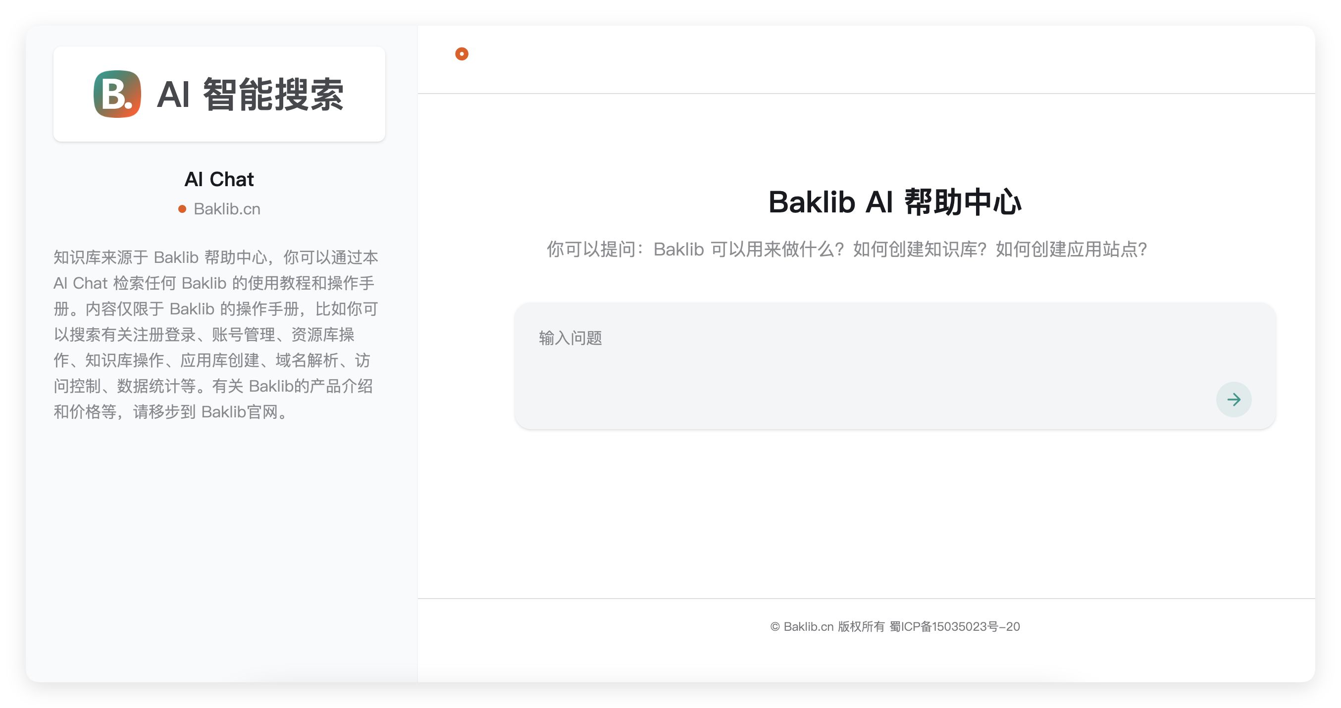Click the "你可以提问" example questions subtitle

(x=847, y=249)
